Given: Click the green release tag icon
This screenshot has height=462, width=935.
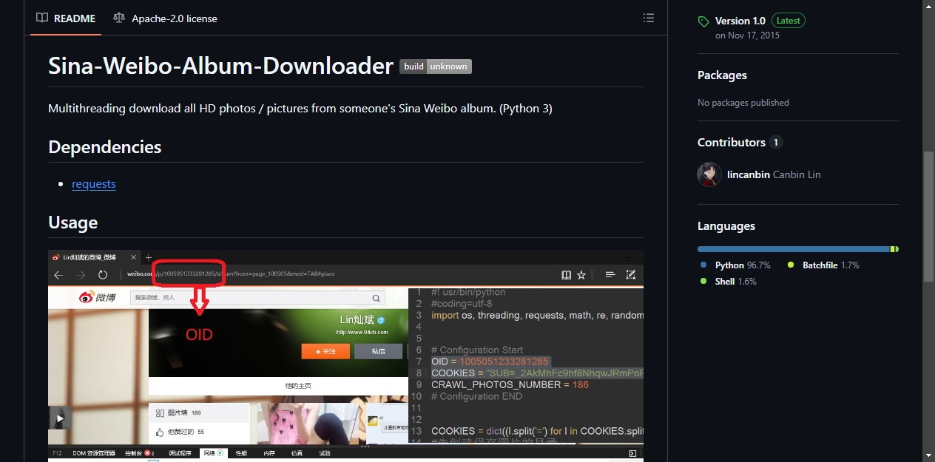Looking at the screenshot, I should point(703,21).
